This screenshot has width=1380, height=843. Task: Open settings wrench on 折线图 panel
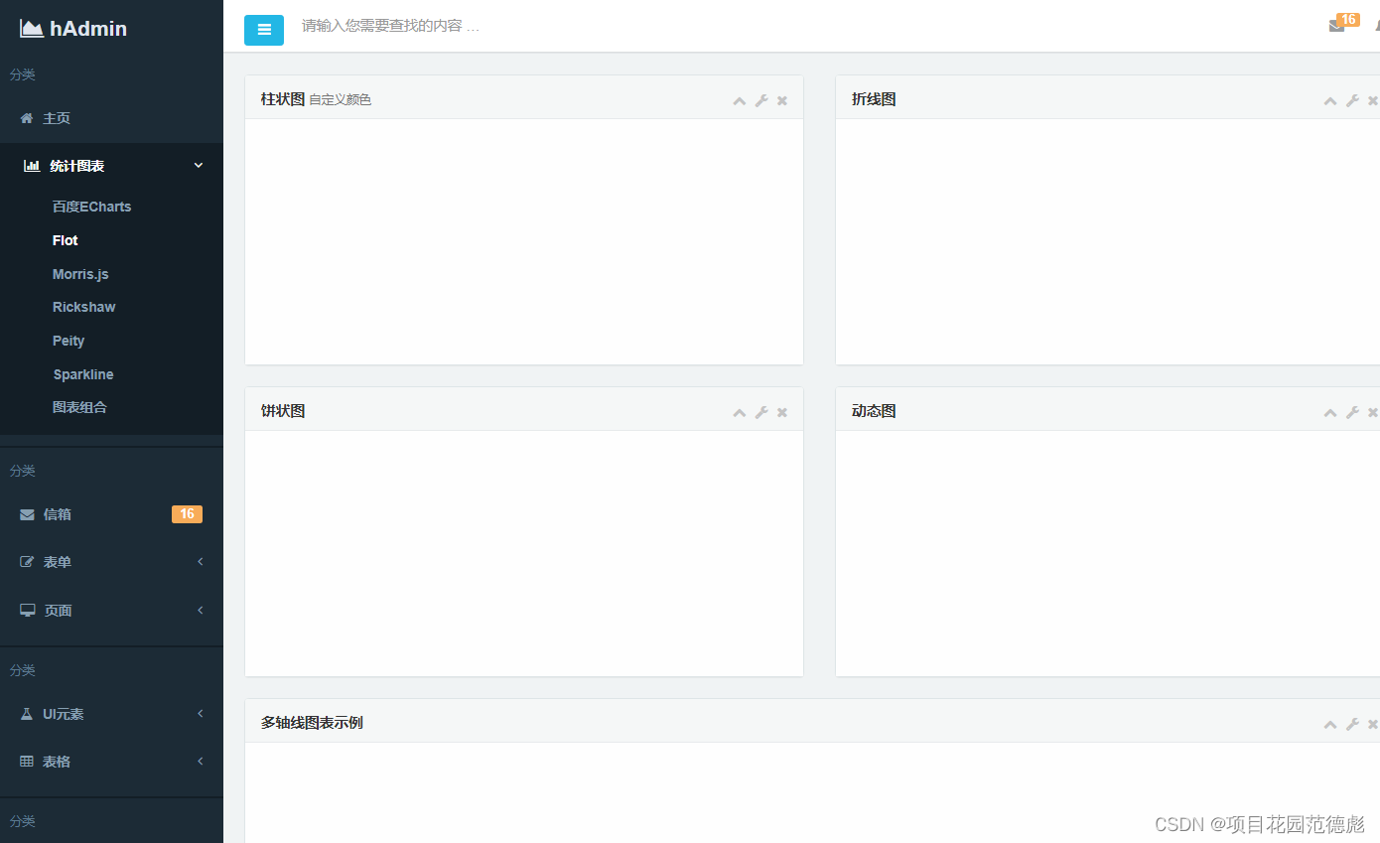pos(1352,100)
